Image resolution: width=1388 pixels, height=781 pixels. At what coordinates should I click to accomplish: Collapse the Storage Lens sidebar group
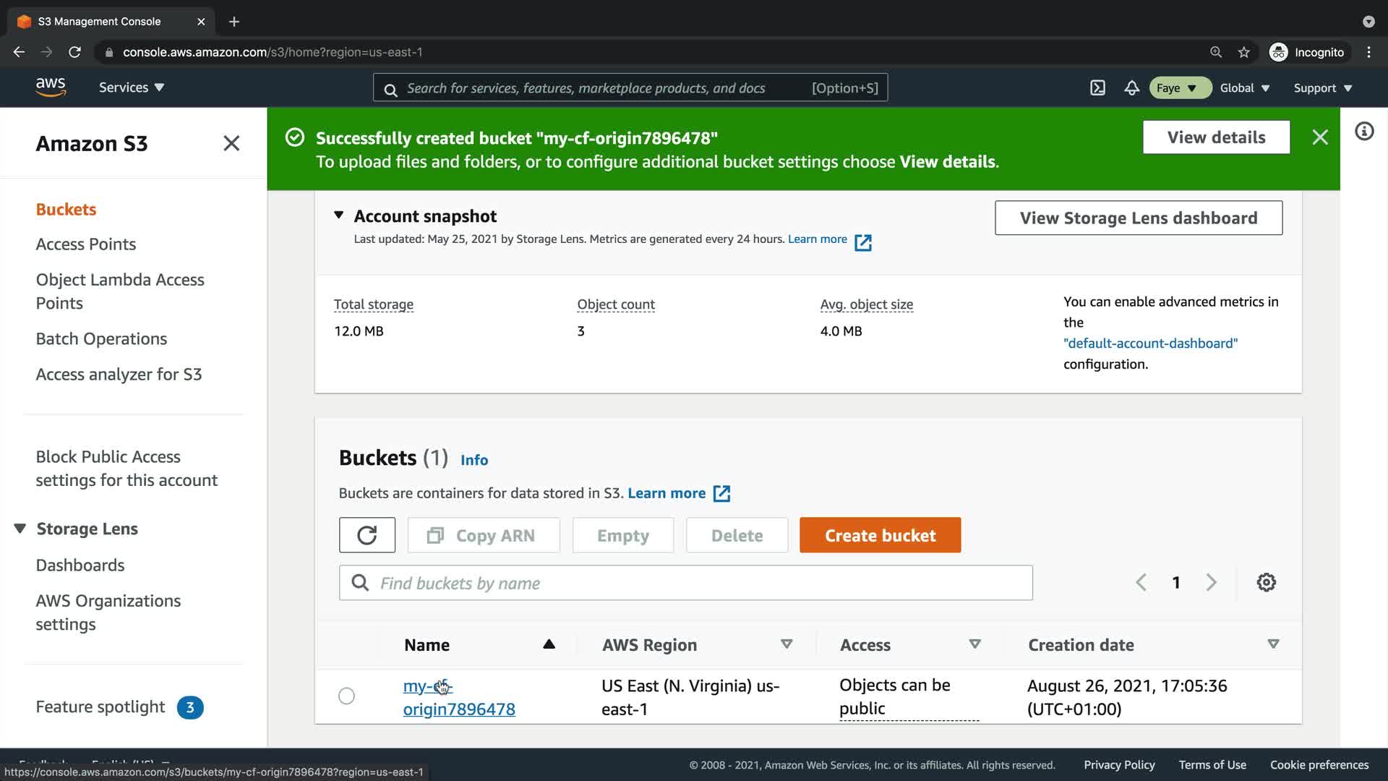click(20, 529)
